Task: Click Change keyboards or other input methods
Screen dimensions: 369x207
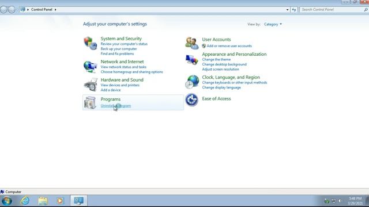Action: pos(235,83)
